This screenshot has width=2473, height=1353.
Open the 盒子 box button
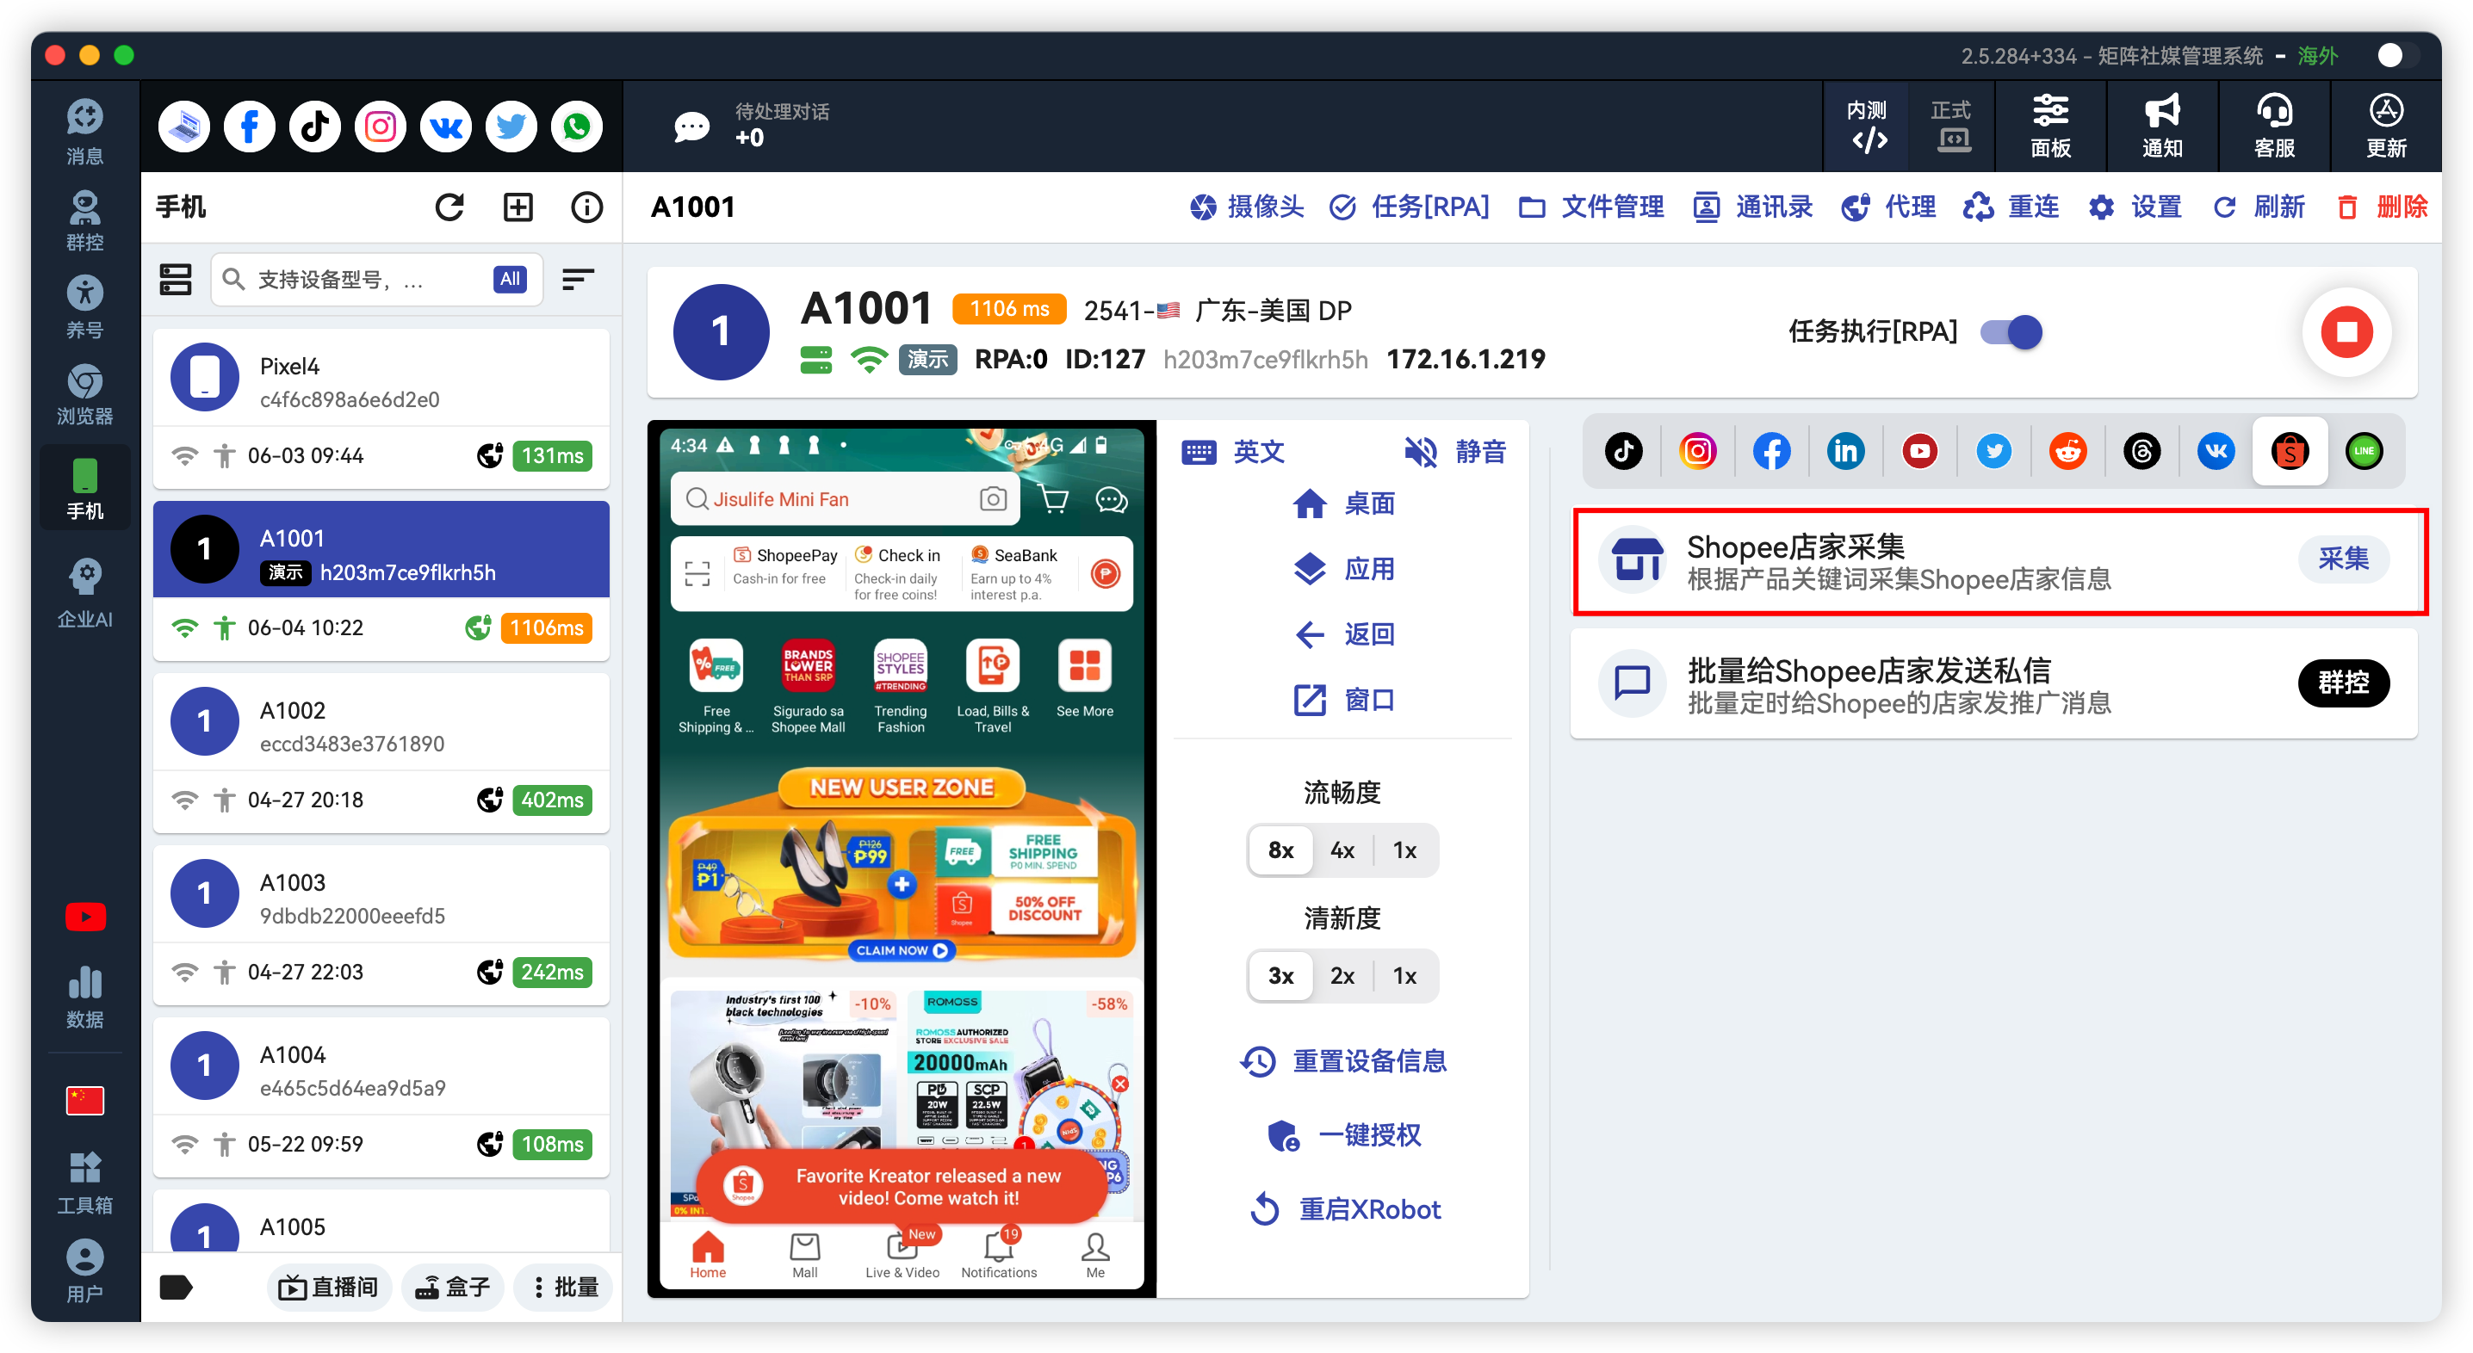453,1287
